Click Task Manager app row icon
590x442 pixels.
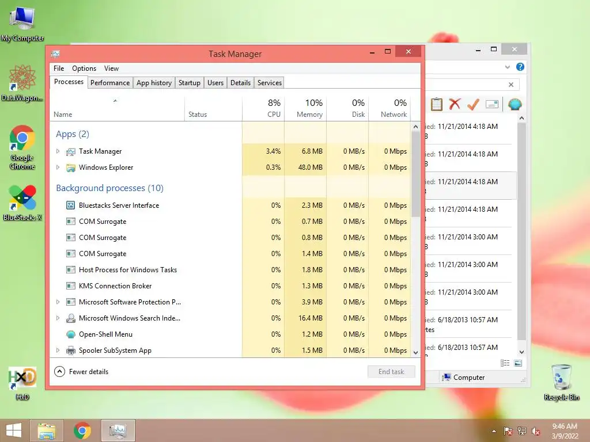point(70,151)
